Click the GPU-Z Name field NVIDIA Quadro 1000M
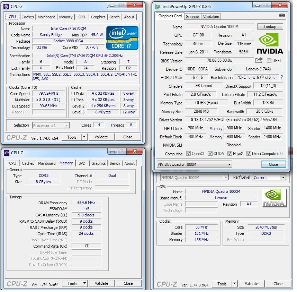 point(219,27)
